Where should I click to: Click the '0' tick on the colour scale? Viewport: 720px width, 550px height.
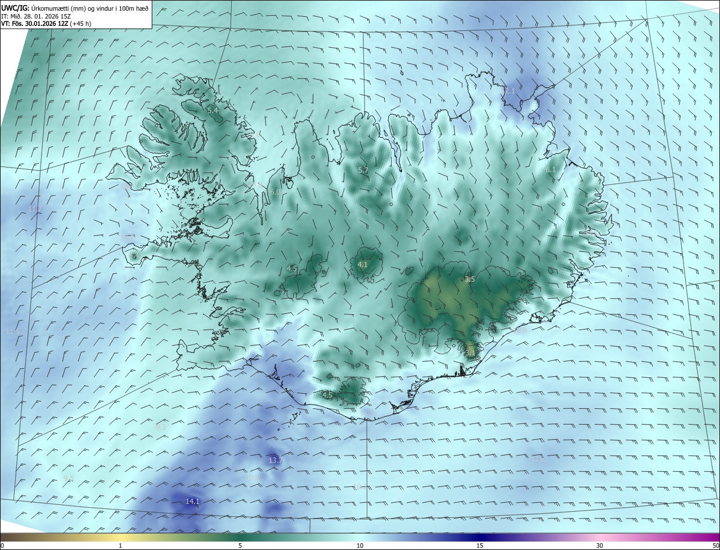tap(2, 546)
